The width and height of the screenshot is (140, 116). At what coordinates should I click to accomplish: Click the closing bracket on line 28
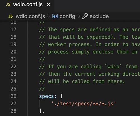tap(40, 111)
